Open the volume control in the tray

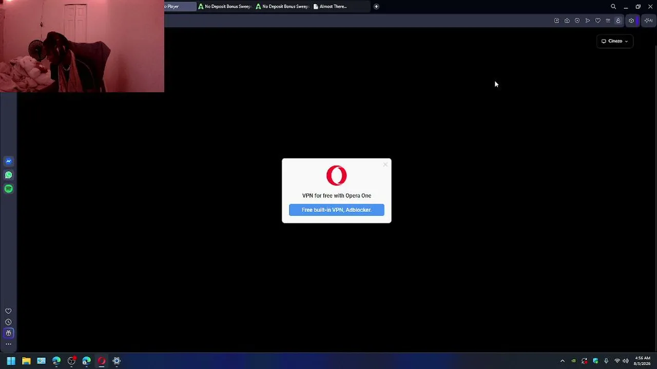(626, 361)
